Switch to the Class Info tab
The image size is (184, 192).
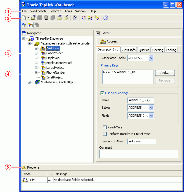[x=129, y=50]
